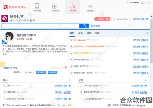Switch to the 最新 tab
Viewport: 153px width, 108px height.
pos(81,33)
